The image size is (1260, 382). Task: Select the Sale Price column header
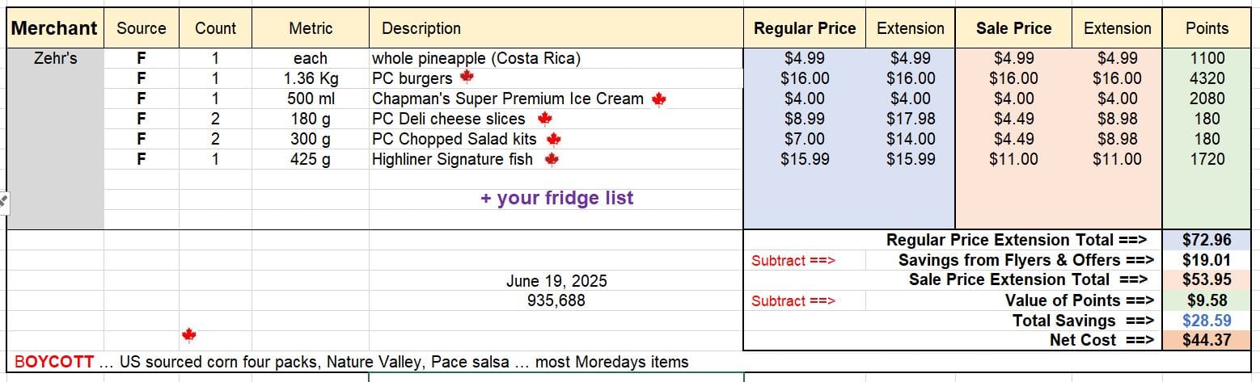pyautogui.click(x=1013, y=28)
